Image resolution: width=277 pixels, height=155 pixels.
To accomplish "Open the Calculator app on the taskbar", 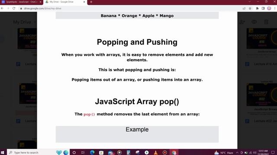I will click(x=129, y=152).
